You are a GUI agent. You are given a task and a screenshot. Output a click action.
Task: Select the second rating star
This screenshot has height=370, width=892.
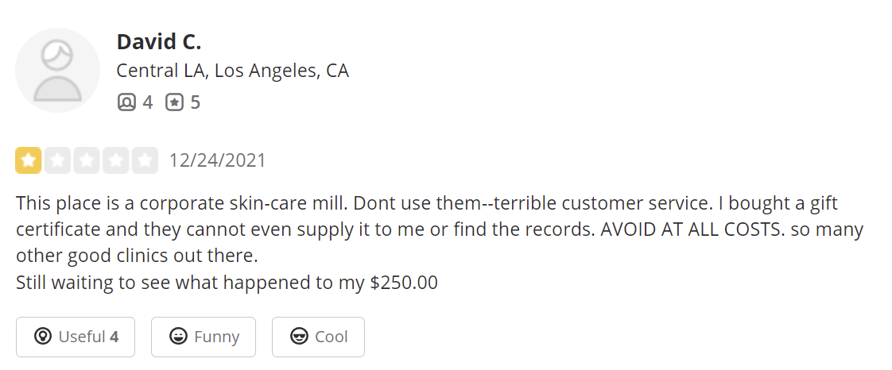pyautogui.click(x=57, y=161)
